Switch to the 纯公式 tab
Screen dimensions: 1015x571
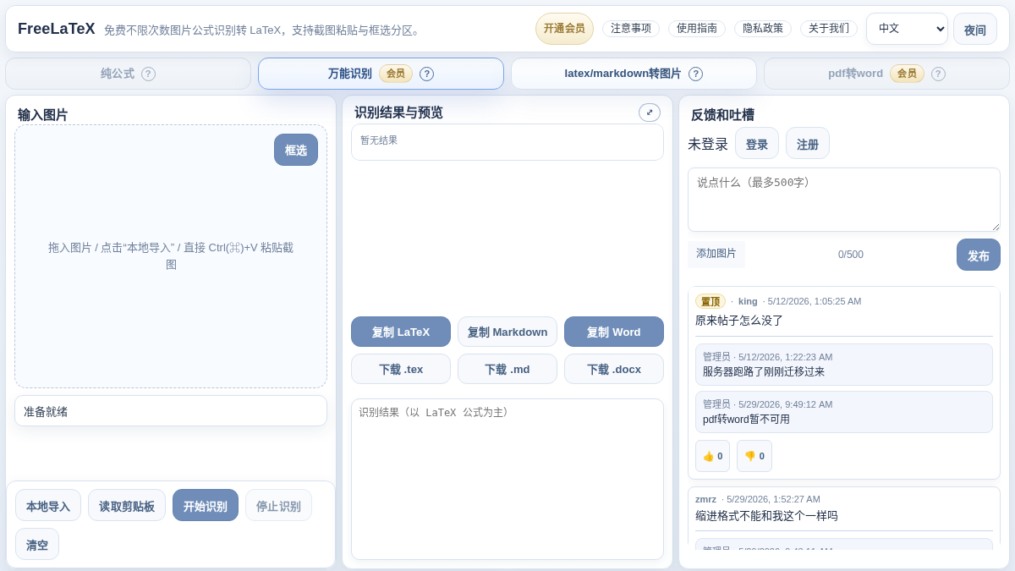[x=128, y=74]
